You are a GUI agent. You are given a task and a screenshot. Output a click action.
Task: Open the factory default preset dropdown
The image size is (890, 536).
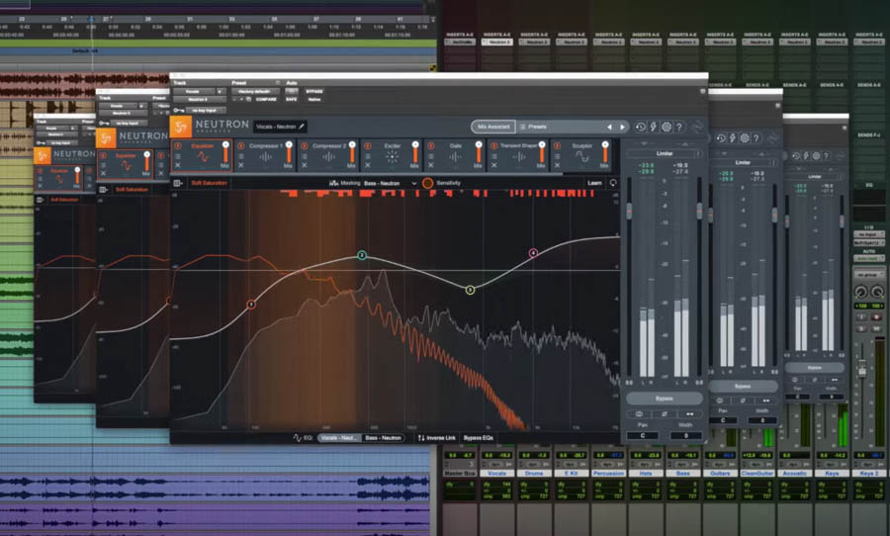pos(256,91)
